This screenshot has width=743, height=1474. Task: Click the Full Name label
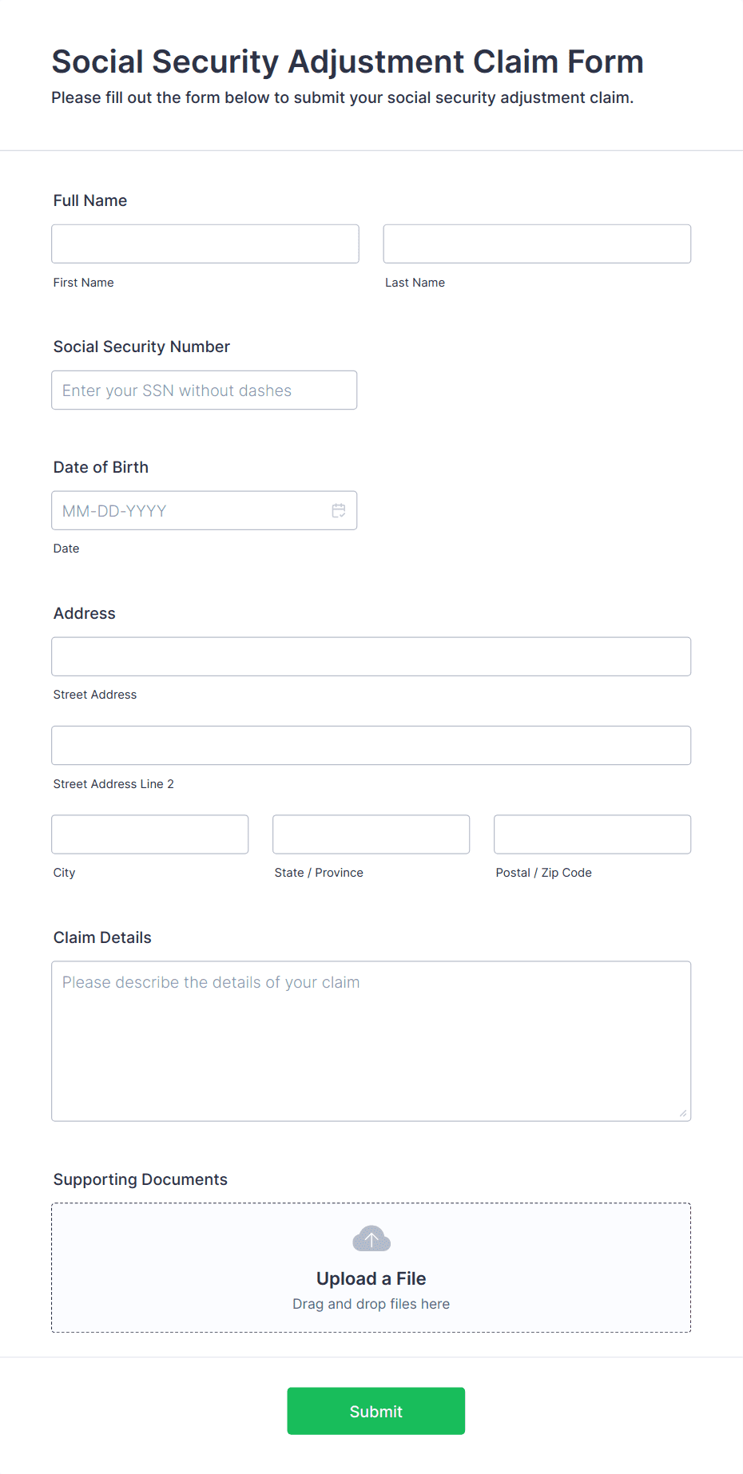[x=90, y=200]
